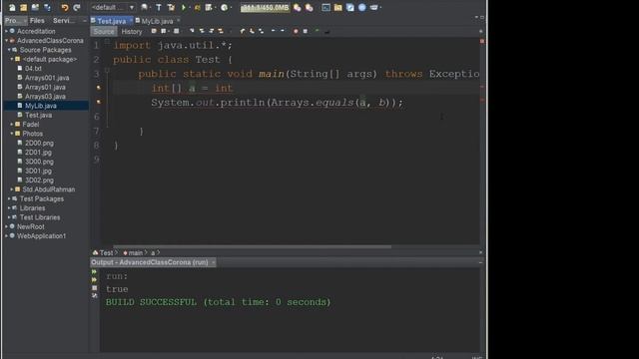Click the Stop icon in Output panel
This screenshot has height=359, width=639.
94,288
